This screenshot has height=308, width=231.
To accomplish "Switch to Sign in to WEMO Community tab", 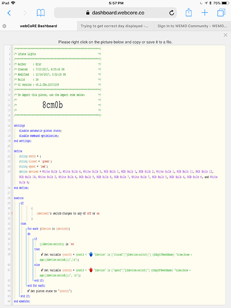I will click(x=192, y=26).
